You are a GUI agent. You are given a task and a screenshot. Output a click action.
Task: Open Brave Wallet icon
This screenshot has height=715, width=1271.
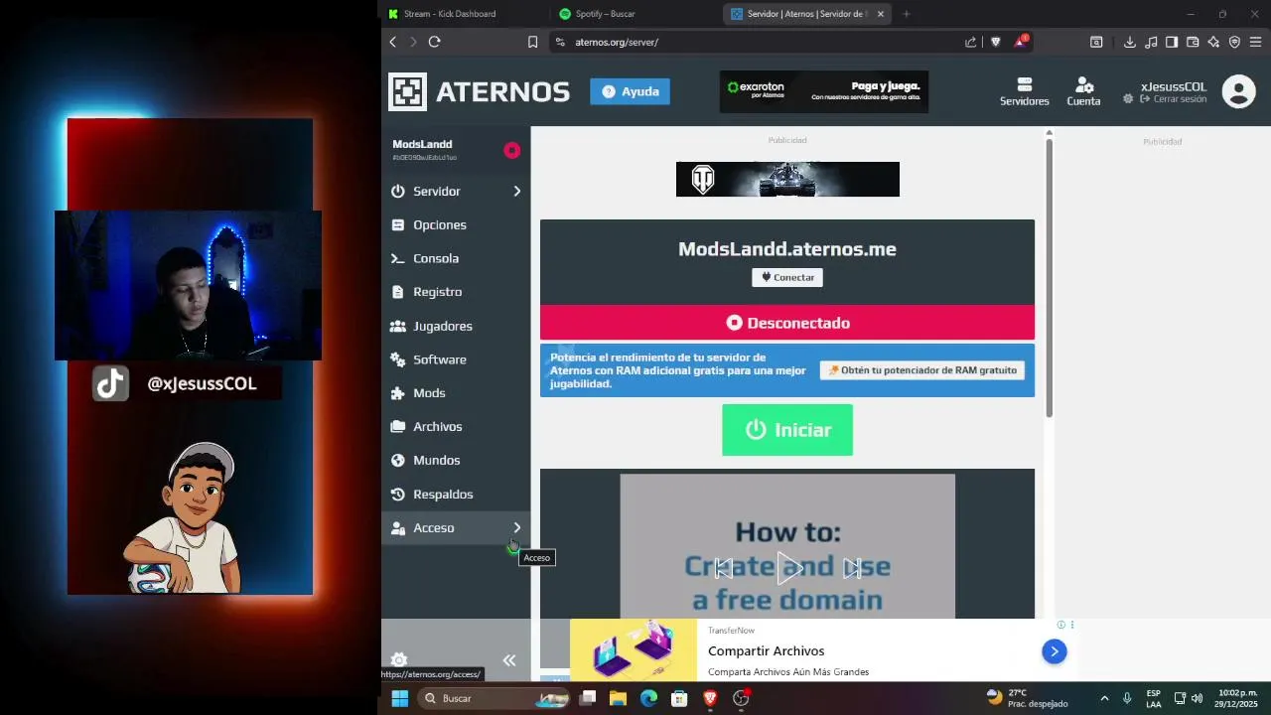click(x=1193, y=42)
